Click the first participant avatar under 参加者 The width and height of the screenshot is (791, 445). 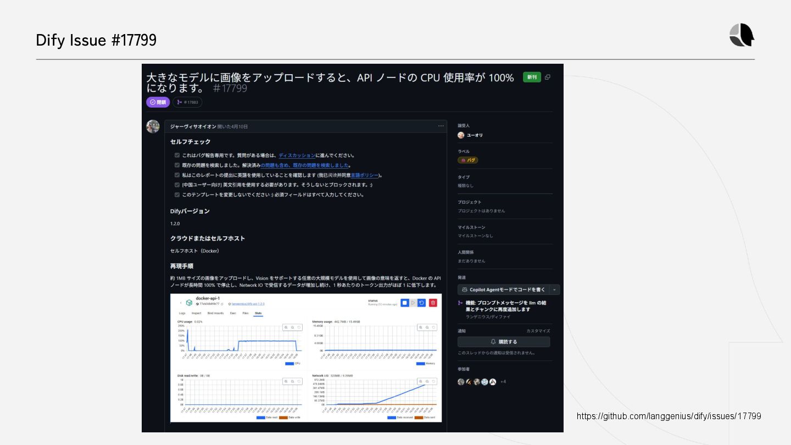(x=461, y=382)
